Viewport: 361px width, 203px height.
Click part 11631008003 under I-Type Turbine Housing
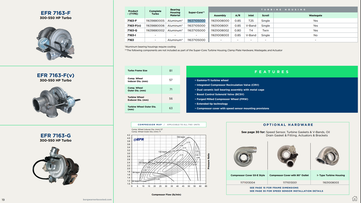331,182
